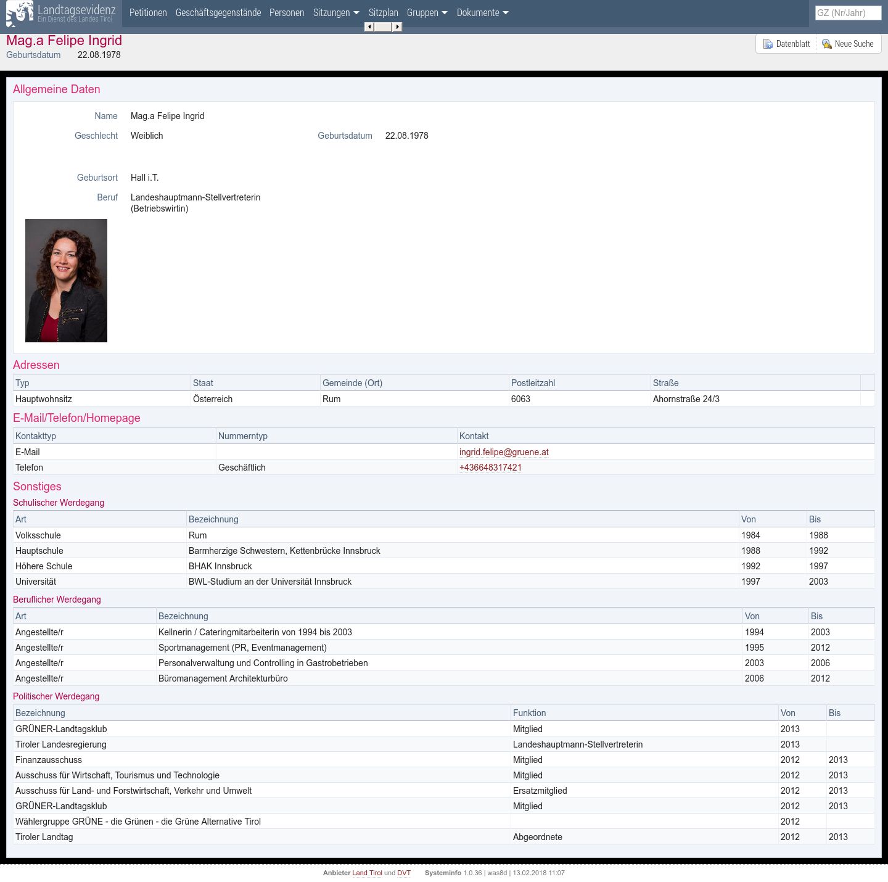Expand the Gruppen dropdown menu
This screenshot has width=888, height=882.
(427, 13)
